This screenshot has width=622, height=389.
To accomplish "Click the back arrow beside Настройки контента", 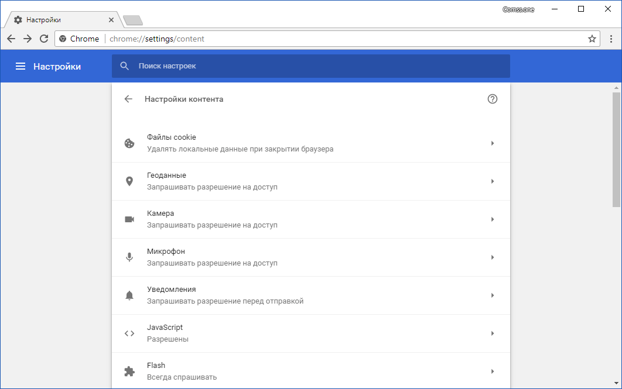I will click(128, 99).
